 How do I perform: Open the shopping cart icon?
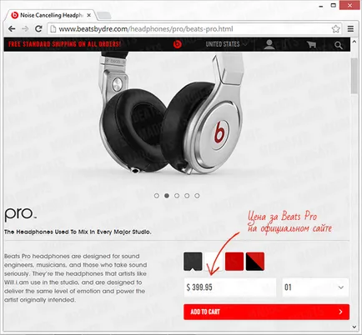click(311, 44)
